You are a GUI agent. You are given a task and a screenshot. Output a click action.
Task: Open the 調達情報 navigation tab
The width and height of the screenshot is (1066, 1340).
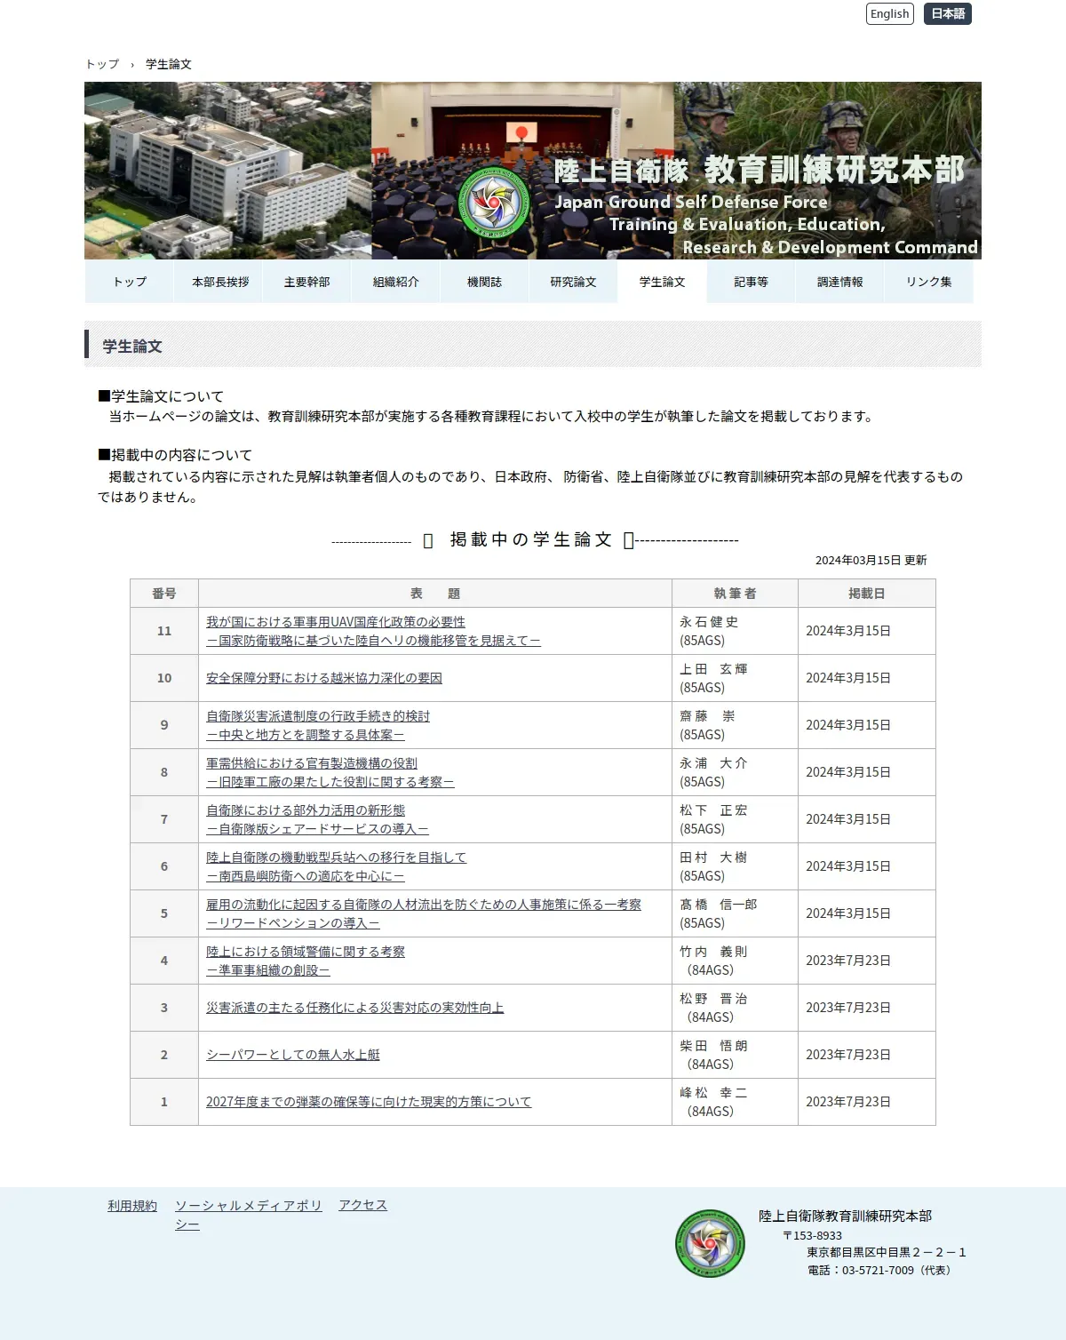(x=839, y=282)
